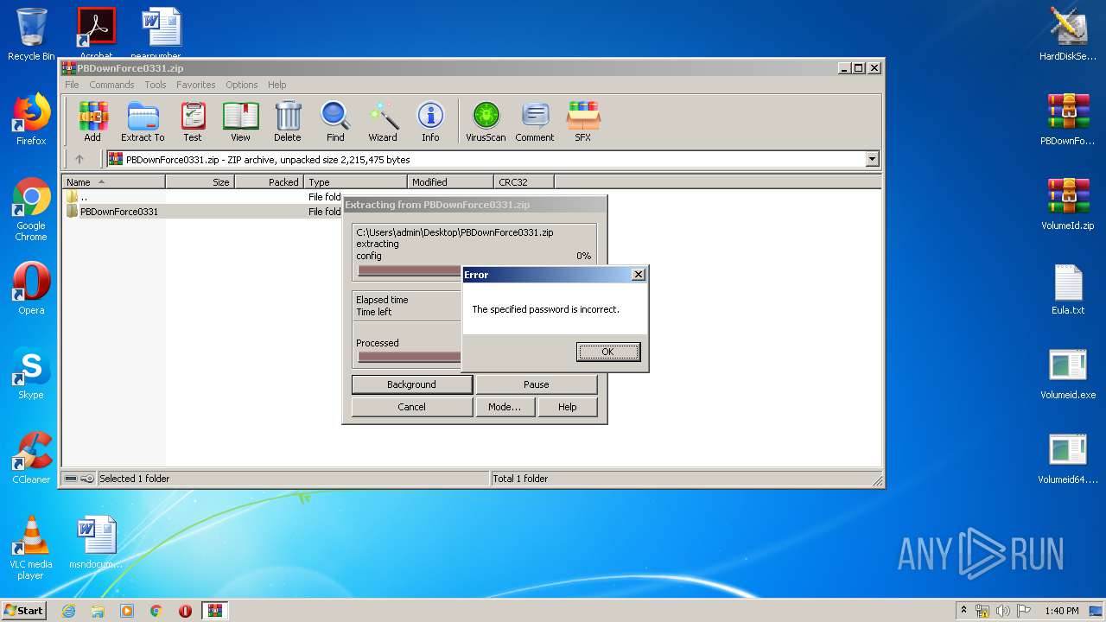1106x622 pixels.
Task: Click the Mode... button
Action: 505,407
